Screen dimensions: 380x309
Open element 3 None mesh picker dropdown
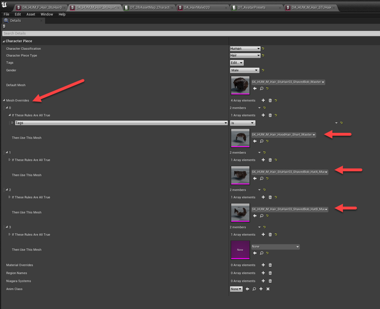tap(275, 247)
